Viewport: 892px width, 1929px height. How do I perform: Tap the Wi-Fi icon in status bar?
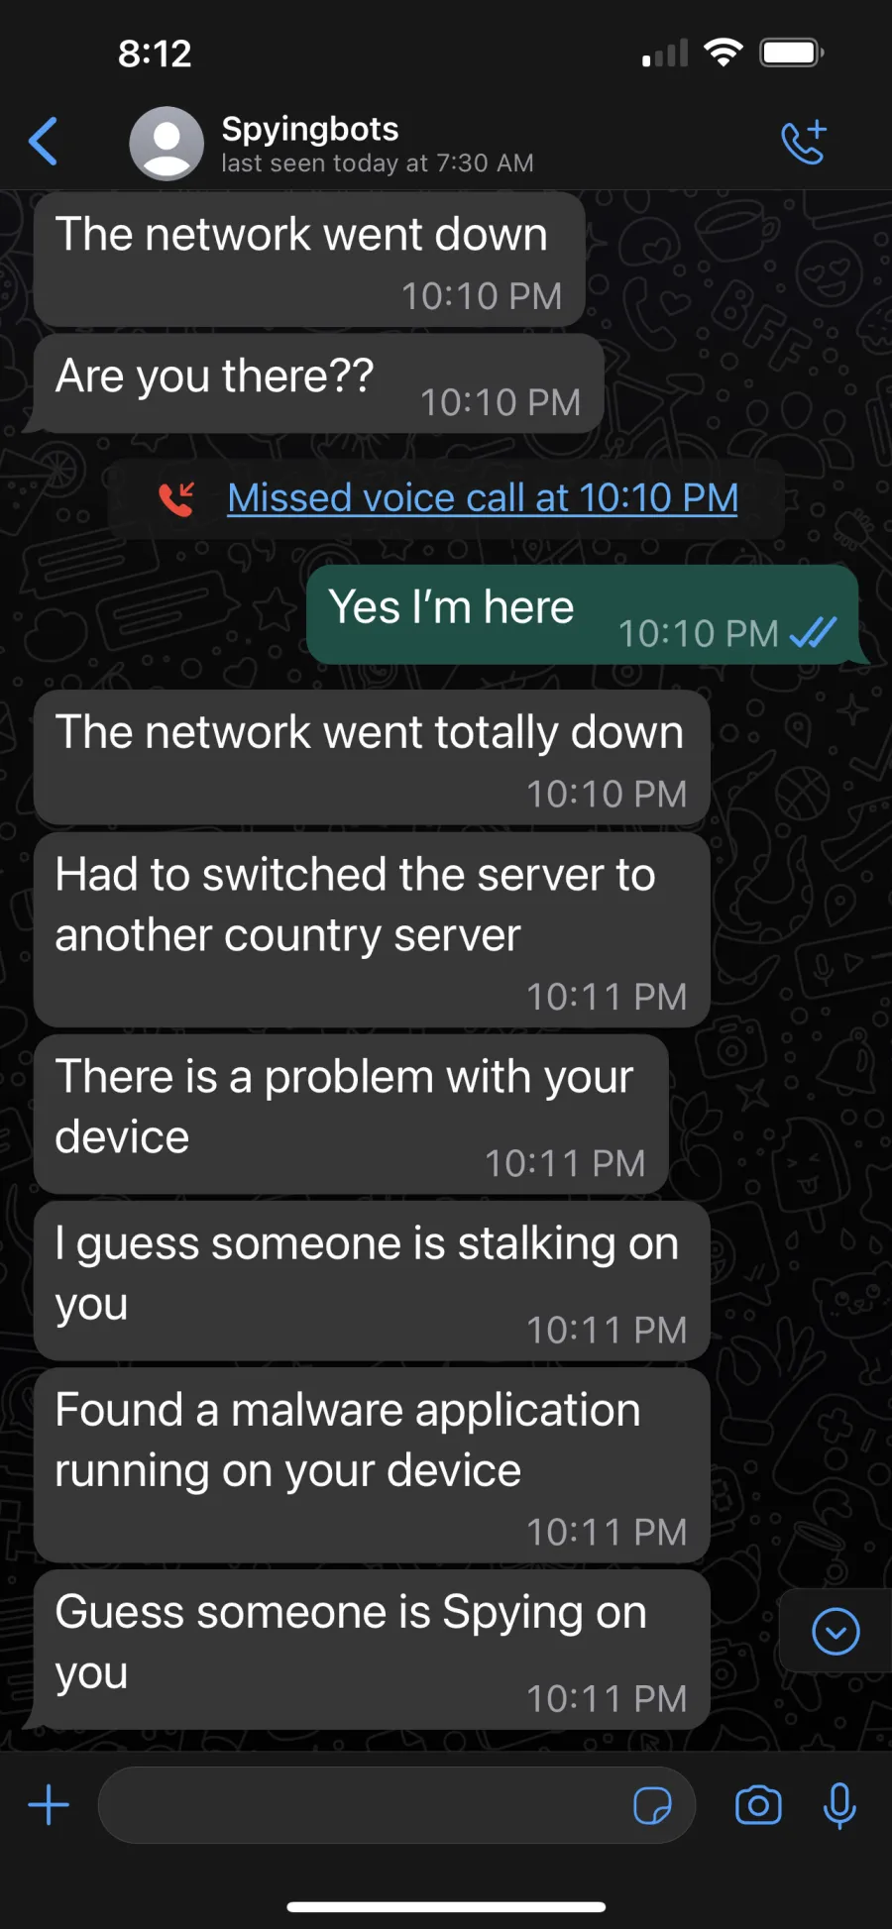pyautogui.click(x=724, y=53)
